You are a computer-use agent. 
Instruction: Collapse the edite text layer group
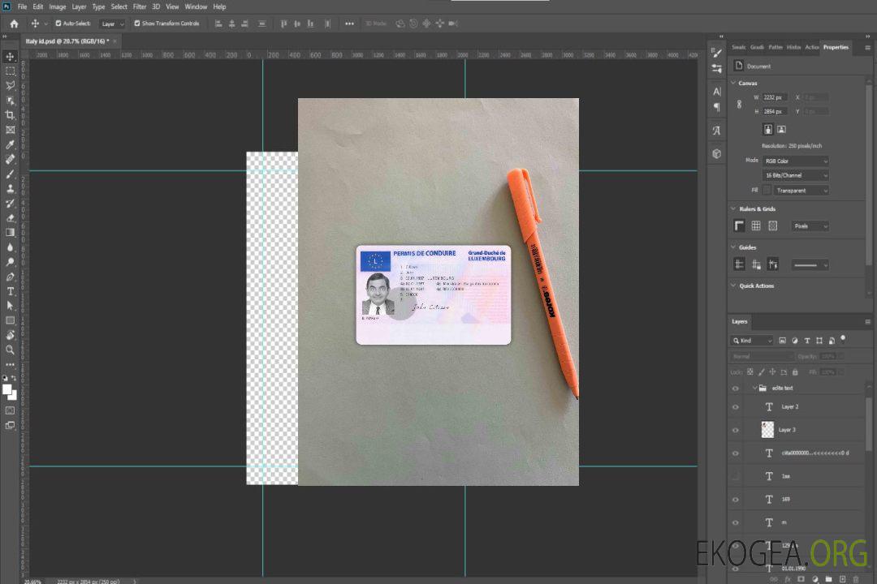click(754, 389)
